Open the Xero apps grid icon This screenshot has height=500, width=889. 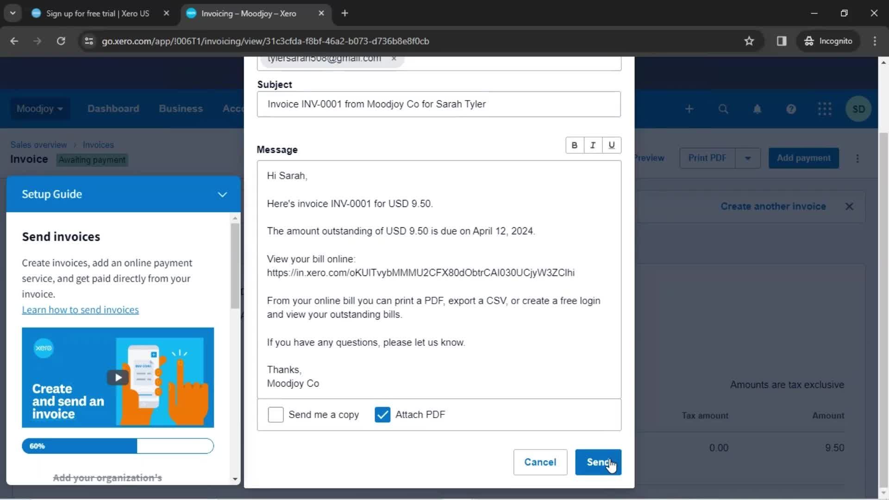[x=825, y=109]
